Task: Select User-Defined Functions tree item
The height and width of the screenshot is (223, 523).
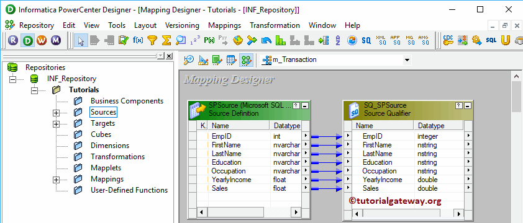Action: coord(129,190)
